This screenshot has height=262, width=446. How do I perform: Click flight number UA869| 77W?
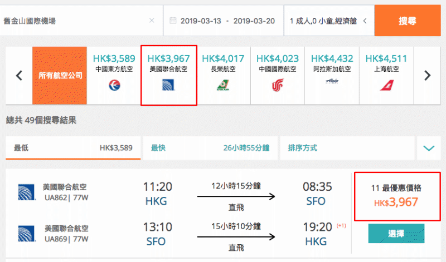(x=66, y=239)
